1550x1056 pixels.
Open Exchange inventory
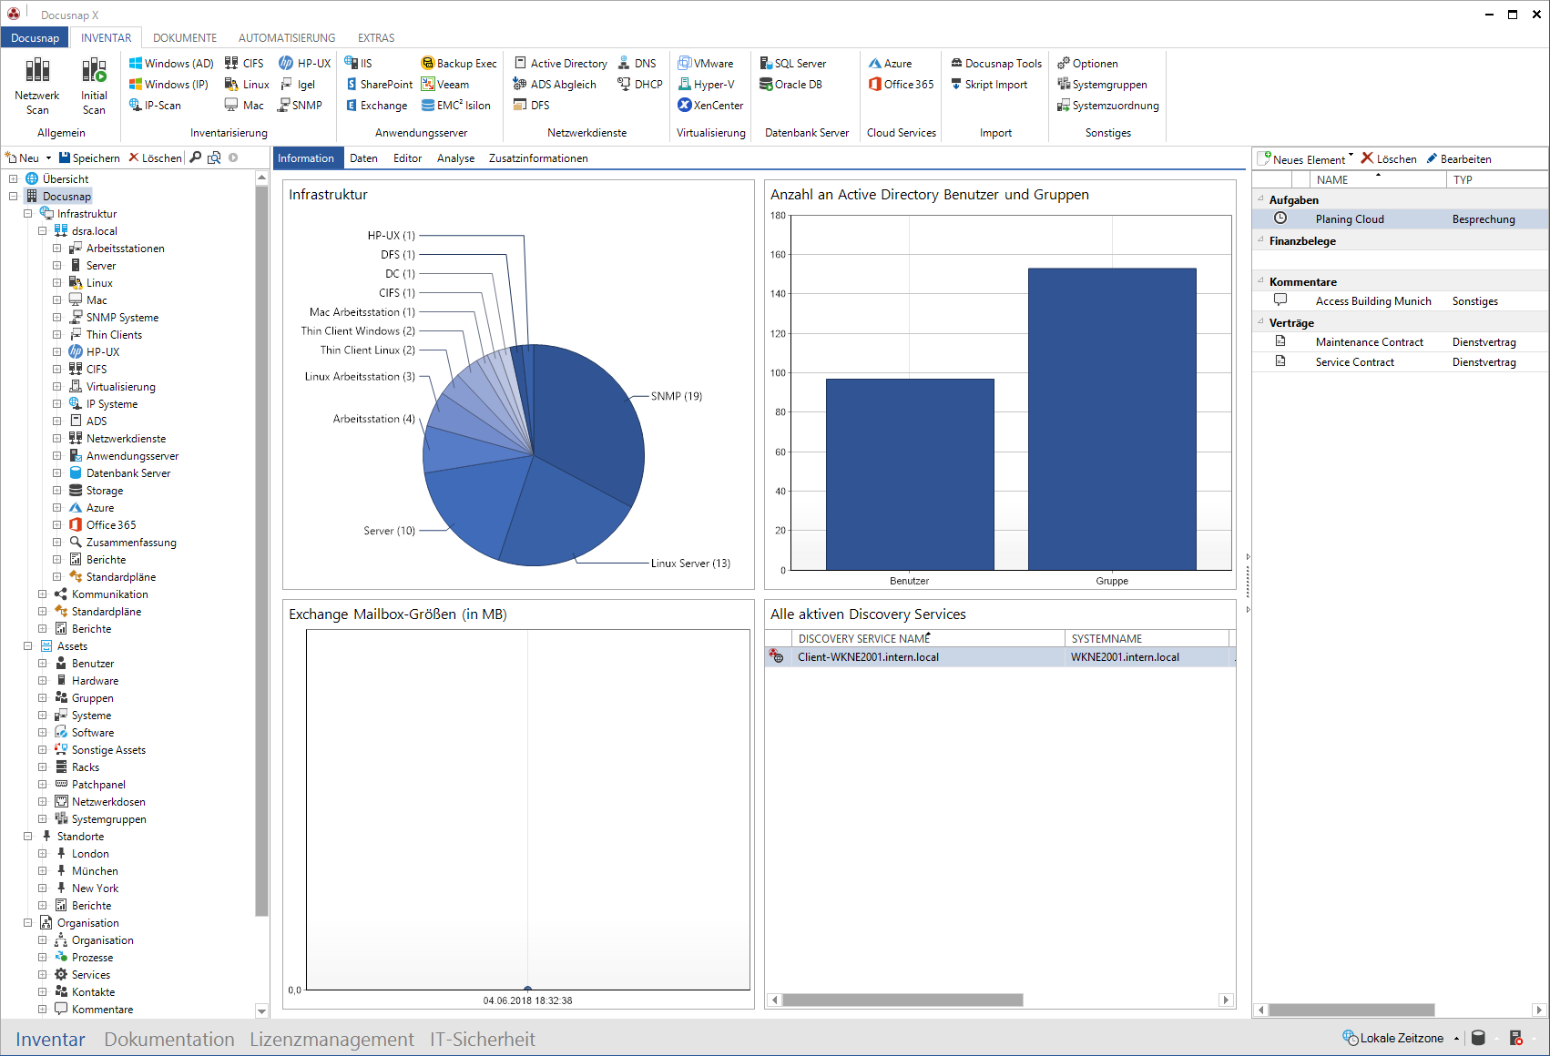(x=376, y=106)
